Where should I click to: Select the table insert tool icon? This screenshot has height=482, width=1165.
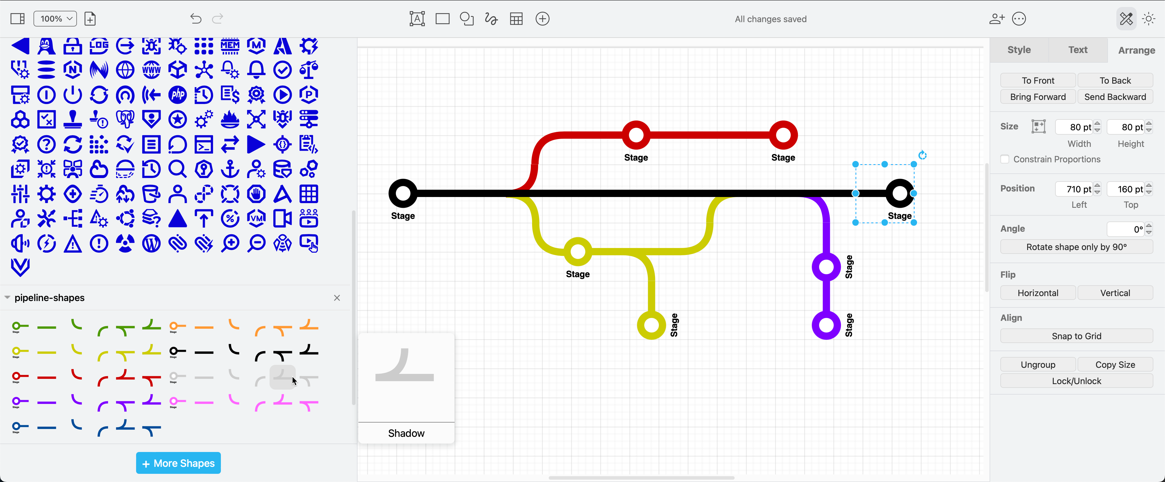(516, 19)
